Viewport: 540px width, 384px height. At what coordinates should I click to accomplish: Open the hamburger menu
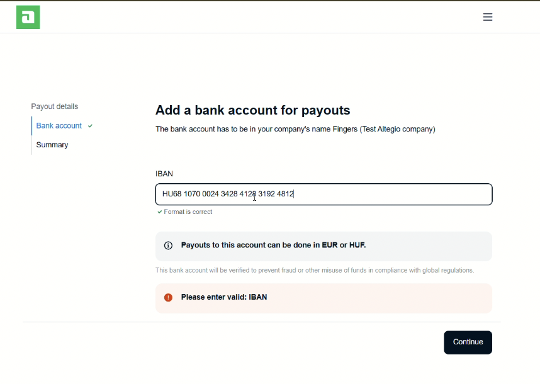click(x=488, y=17)
